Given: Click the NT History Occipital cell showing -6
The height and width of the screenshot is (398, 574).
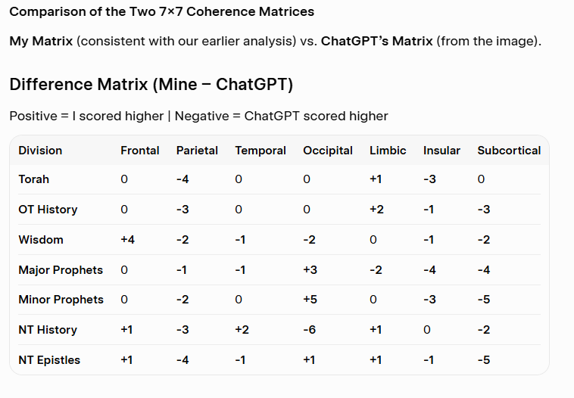Looking at the screenshot, I should [x=310, y=330].
